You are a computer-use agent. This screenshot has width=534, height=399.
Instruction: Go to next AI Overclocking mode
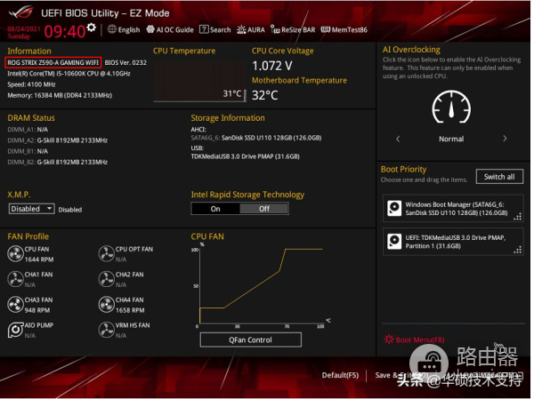coord(505,139)
